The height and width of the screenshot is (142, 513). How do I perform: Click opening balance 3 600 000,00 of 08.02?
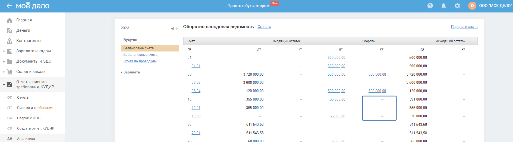(253, 83)
